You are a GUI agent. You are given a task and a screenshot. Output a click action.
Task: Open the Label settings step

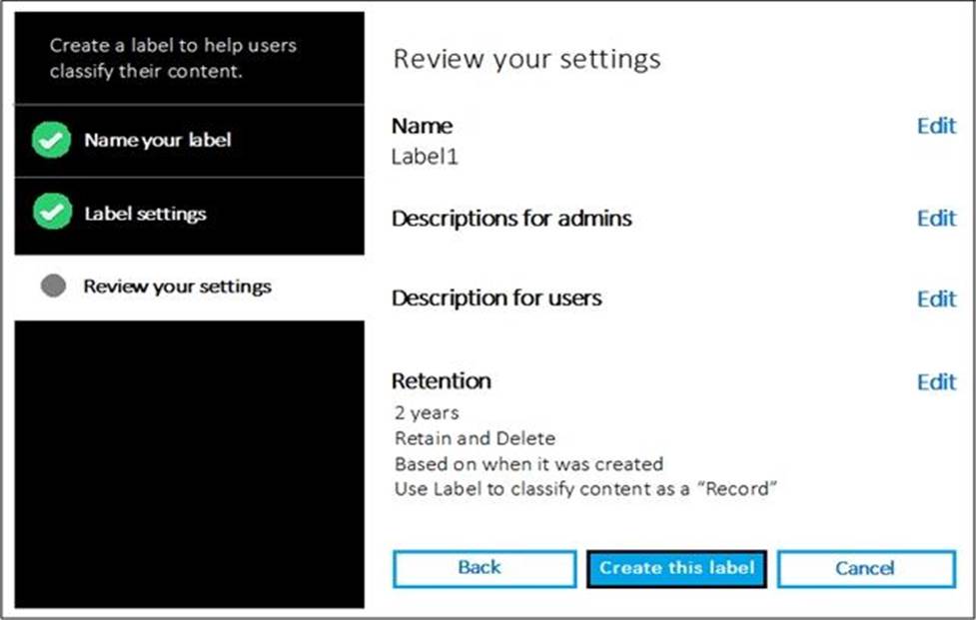pos(145,214)
